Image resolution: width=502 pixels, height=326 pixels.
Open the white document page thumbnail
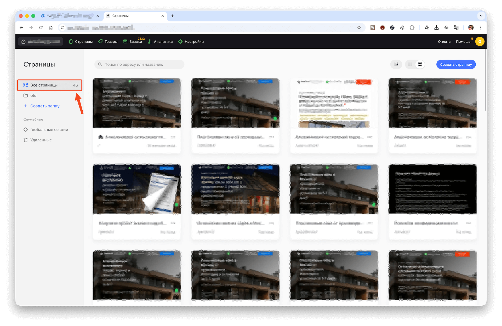click(x=334, y=104)
